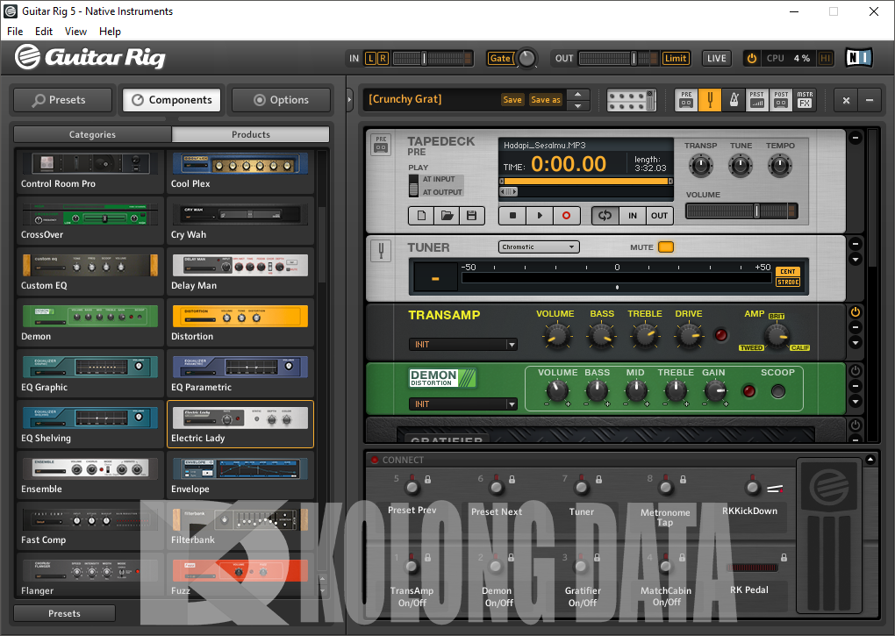The height and width of the screenshot is (636, 895).
Task: Toggle HI quality mode
Action: point(825,58)
